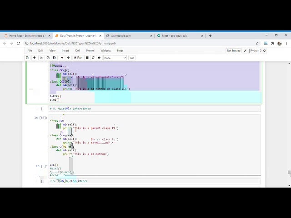This screenshot has height=218, width=291.
Task: Click the pencil edit icon next to Not Trusted
Action: click(x=246, y=50)
